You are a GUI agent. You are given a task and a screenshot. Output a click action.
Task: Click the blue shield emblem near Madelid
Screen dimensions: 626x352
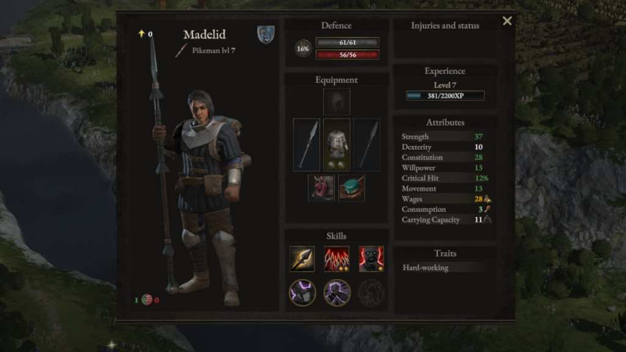pos(266,35)
